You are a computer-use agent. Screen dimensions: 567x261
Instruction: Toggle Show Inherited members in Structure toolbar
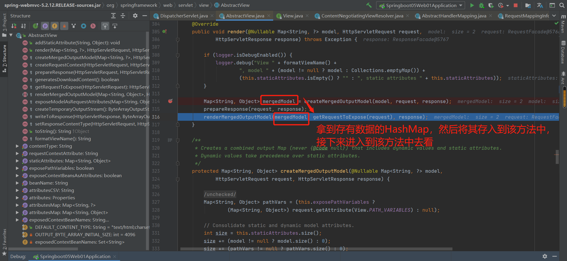coord(35,26)
